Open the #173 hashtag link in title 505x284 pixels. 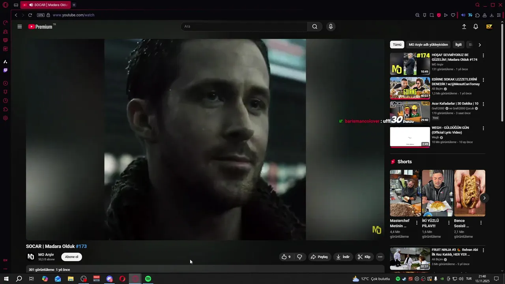coord(81,246)
